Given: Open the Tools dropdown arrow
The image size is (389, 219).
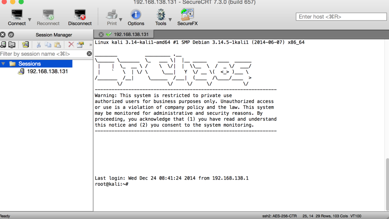Looking at the screenshot, I should pyautogui.click(x=170, y=19).
